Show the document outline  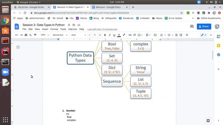pos(18,47)
